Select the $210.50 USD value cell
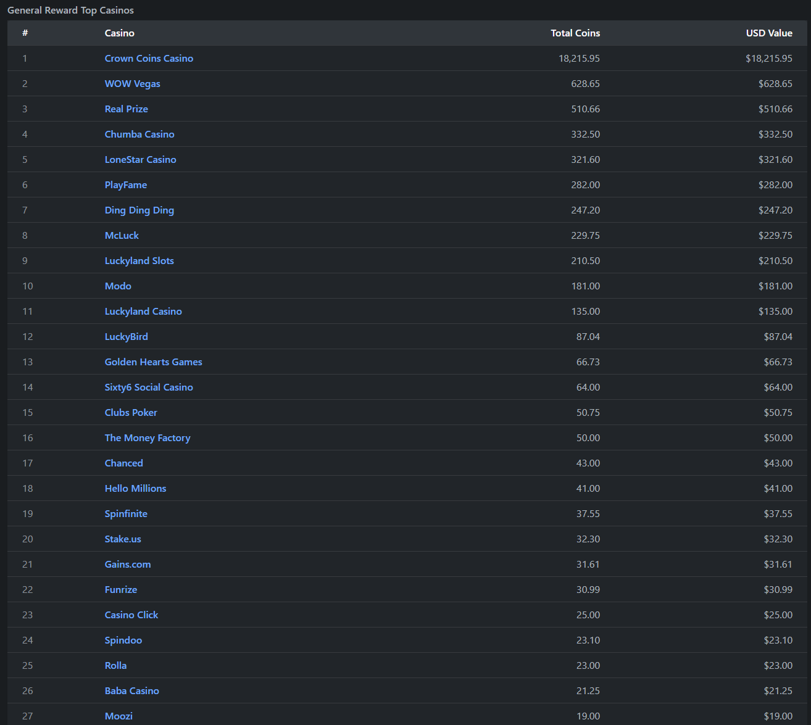 point(775,260)
